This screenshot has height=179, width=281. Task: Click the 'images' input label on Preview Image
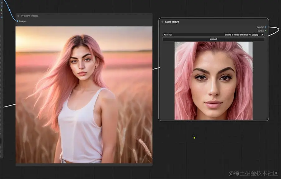[x=23, y=21]
